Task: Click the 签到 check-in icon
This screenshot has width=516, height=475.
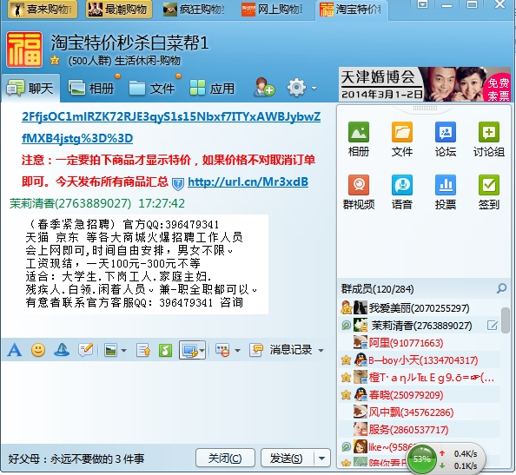Action: tap(489, 192)
